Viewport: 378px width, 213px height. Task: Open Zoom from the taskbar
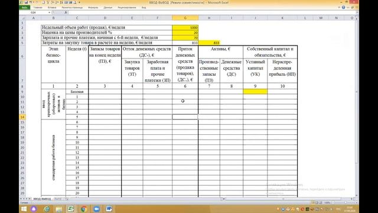coord(96,209)
